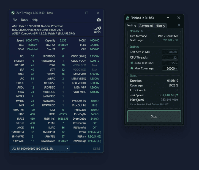Minimize the ZenTimings window
The width and height of the screenshot is (199, 170).
(x=75, y=13)
